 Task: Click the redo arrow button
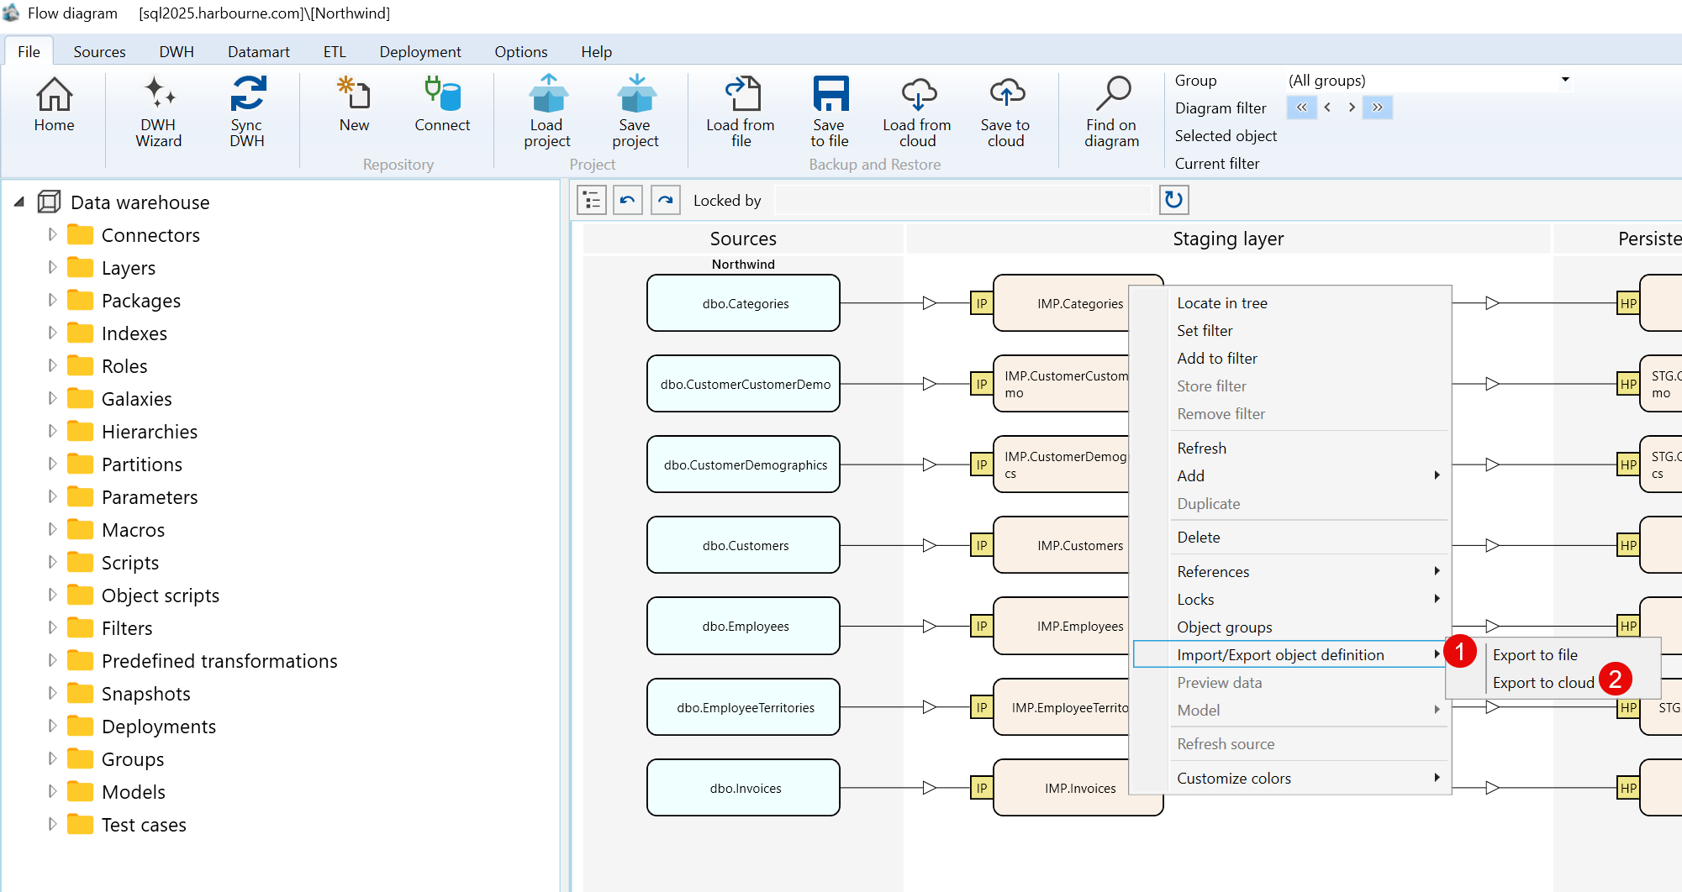pyautogui.click(x=666, y=200)
